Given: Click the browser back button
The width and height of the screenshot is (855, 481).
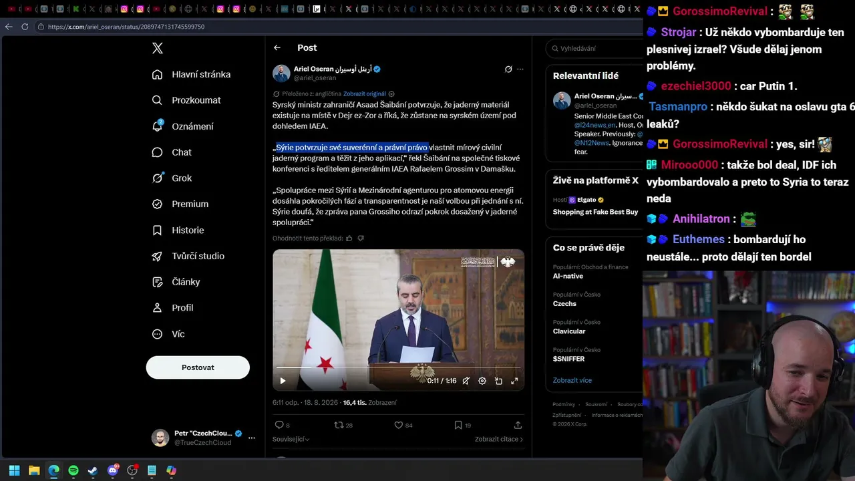Looking at the screenshot, I should [9, 27].
